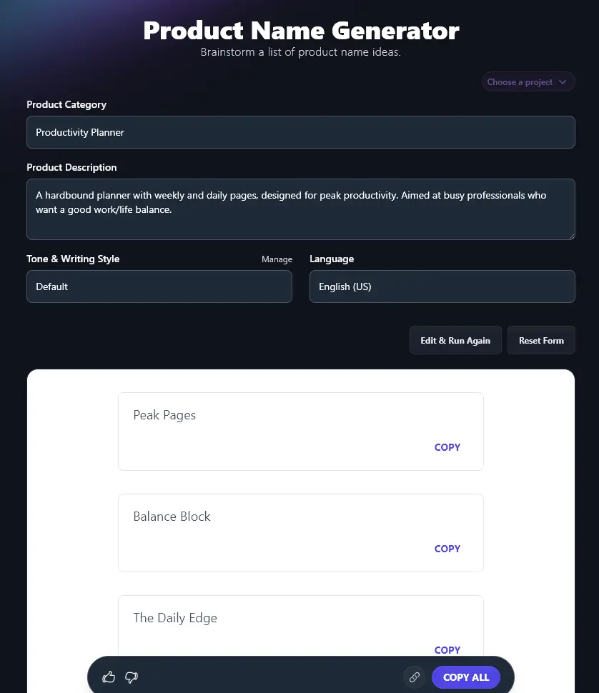Open the "Choose a project" dropdown
Viewport: 599px width, 693px height.
coord(528,81)
